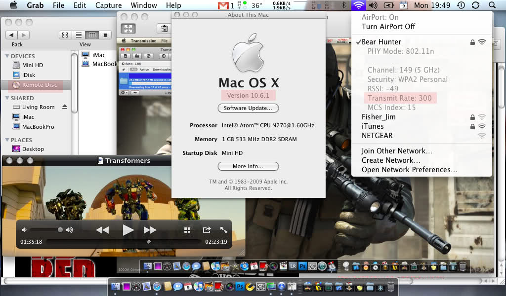Viewport: 506px width, 296px height.
Task: Click the More Info button
Action: [x=248, y=166]
